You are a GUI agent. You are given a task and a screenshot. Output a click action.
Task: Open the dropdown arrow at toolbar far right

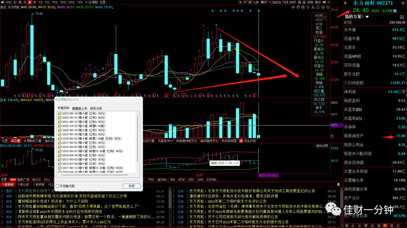point(328,2)
